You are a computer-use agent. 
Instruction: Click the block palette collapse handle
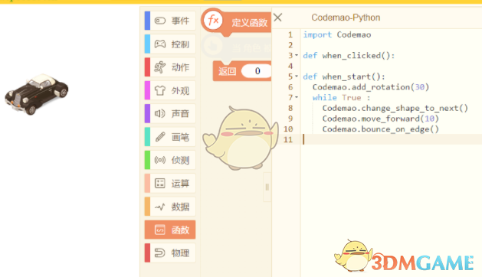pyautogui.click(x=267, y=187)
